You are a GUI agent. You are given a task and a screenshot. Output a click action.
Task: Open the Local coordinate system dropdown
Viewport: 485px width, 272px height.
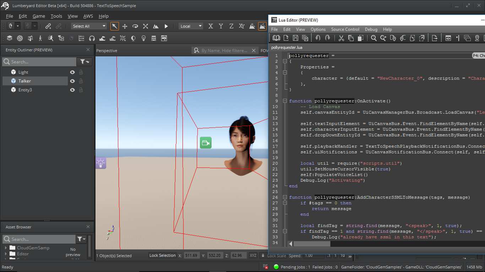[191, 26]
